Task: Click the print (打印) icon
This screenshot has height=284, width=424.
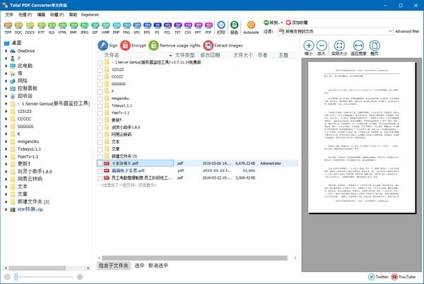Action: pos(221,25)
